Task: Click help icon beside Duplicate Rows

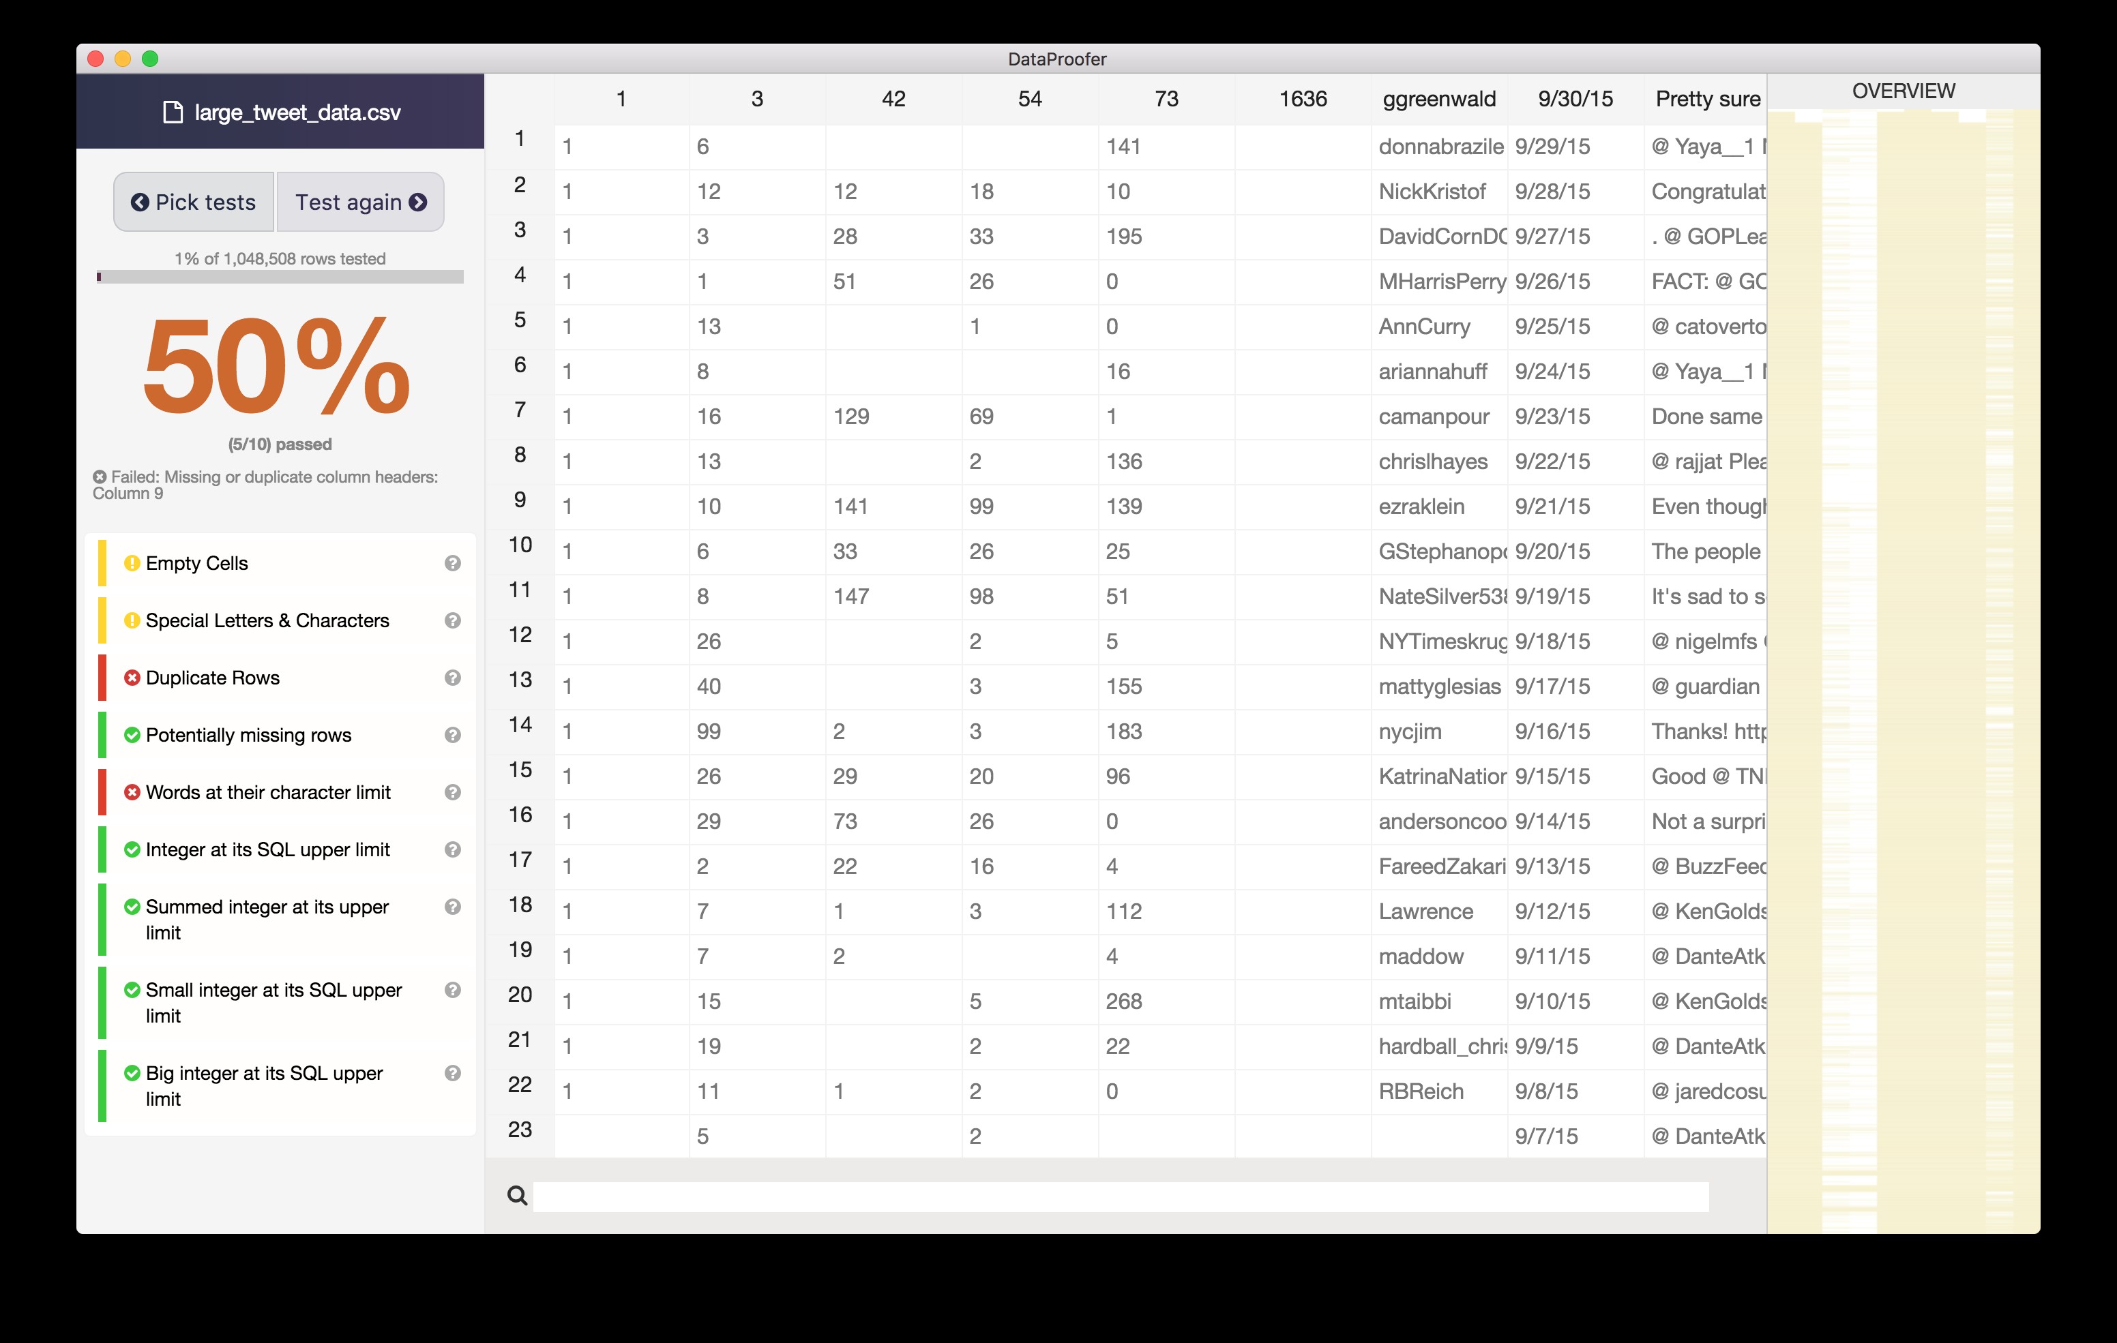Action: pos(452,678)
